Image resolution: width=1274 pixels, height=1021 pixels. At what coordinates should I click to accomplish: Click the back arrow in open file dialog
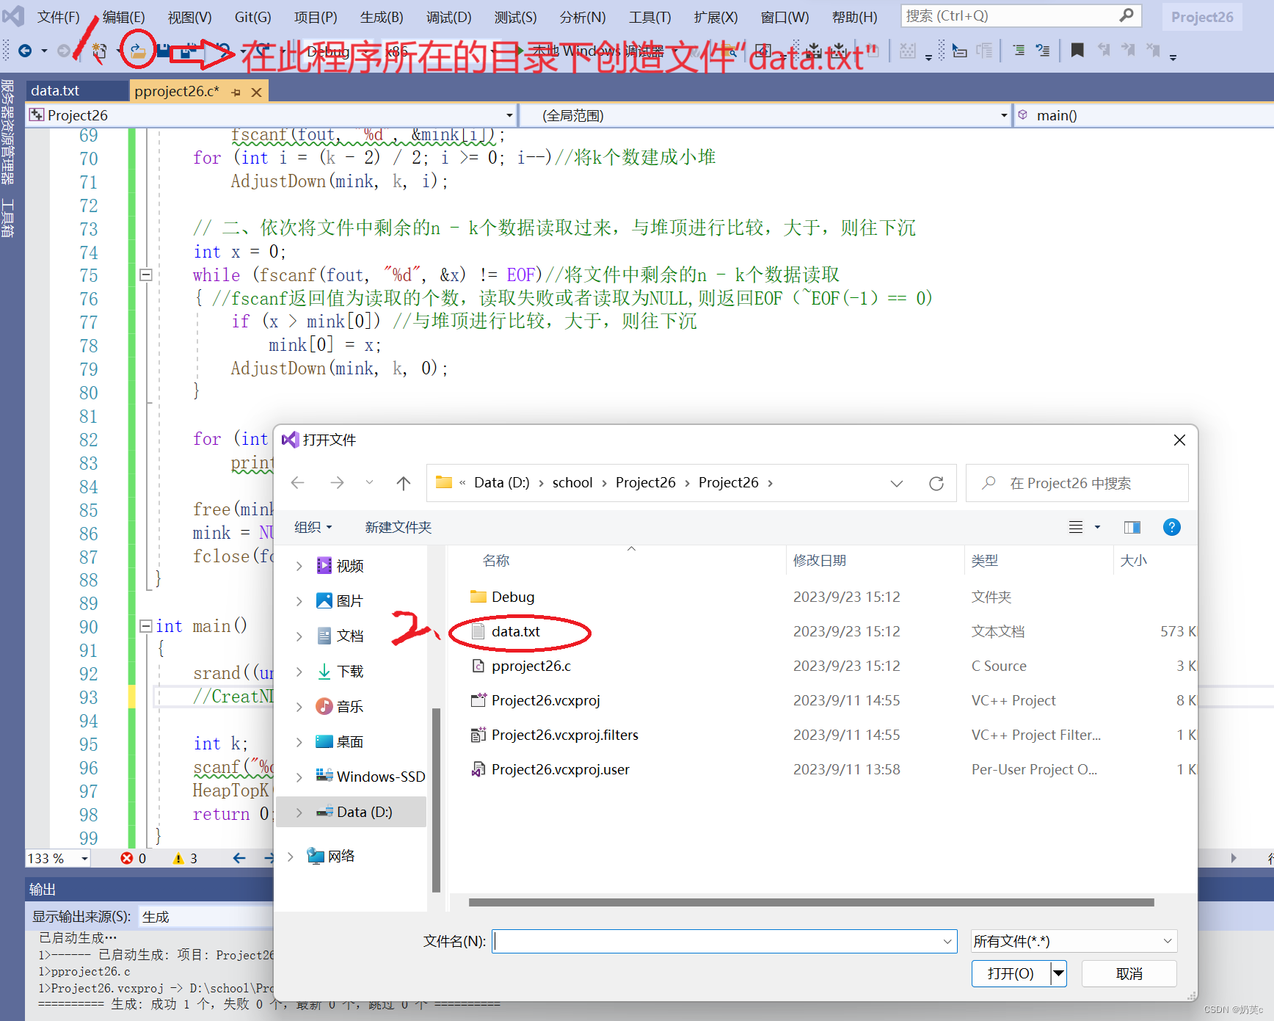pos(298,482)
